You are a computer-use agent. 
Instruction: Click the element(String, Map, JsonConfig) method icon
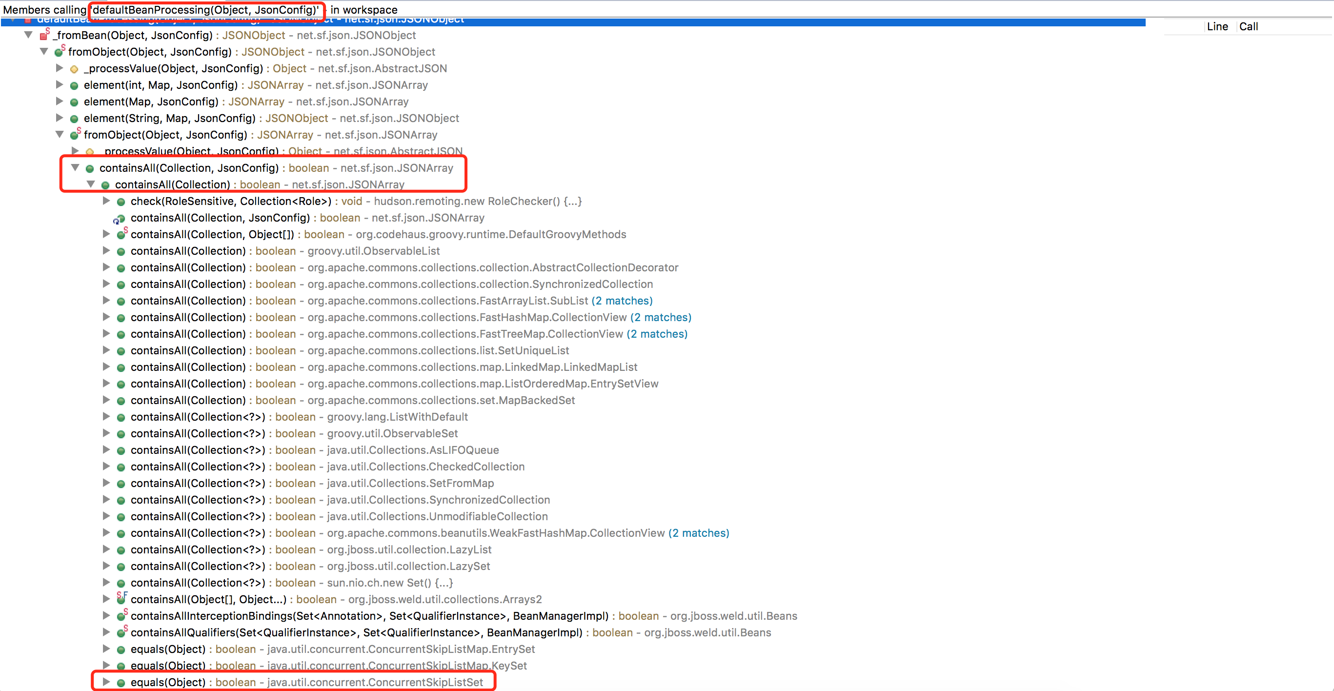pos(74,119)
